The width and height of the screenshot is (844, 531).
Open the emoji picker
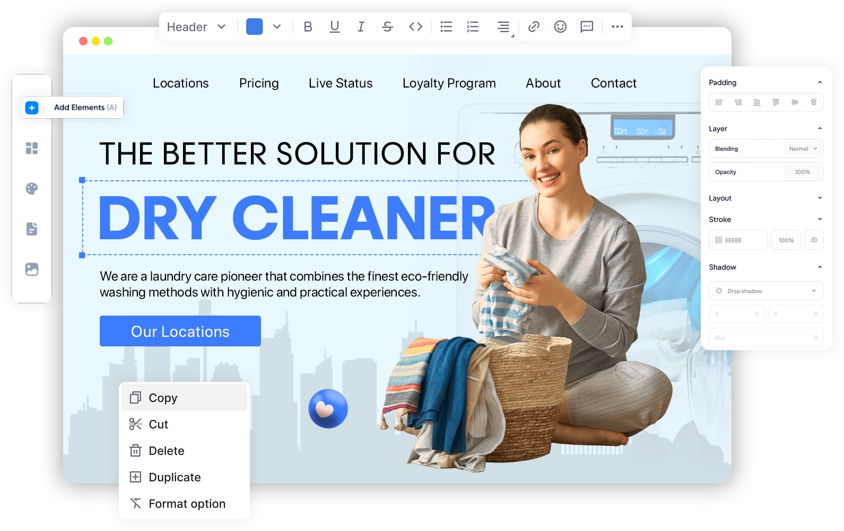point(560,27)
